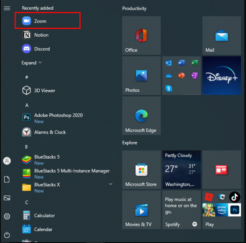The image size is (246, 243).
Task: Click the Recently added heading
Action: point(38,8)
